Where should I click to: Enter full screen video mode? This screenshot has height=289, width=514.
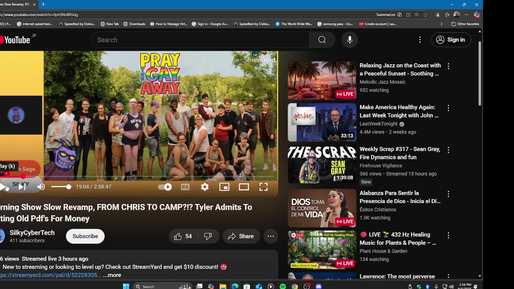(263, 187)
